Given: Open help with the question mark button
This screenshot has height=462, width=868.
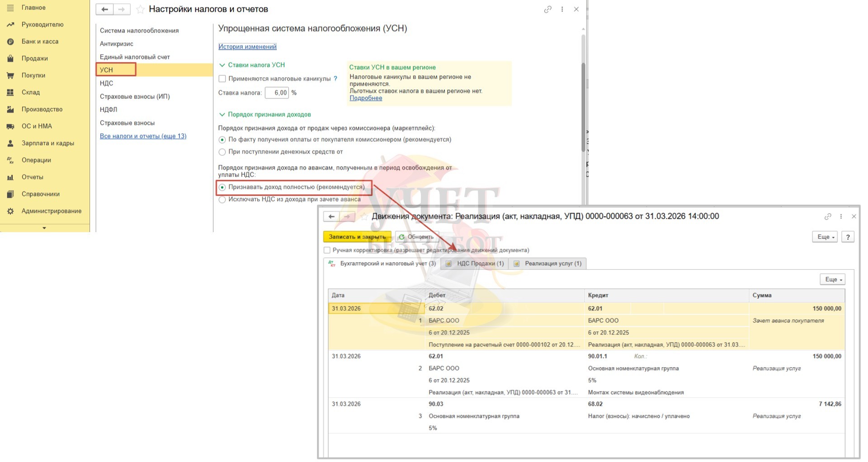Looking at the screenshot, I should pyautogui.click(x=848, y=237).
